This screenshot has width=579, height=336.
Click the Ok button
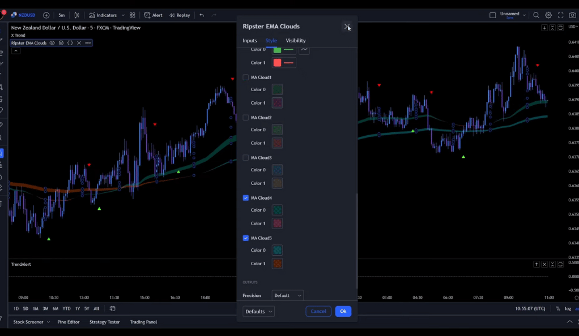click(x=343, y=311)
